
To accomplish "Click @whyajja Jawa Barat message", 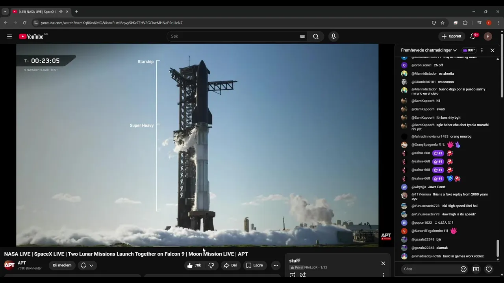I will click(x=448, y=187).
